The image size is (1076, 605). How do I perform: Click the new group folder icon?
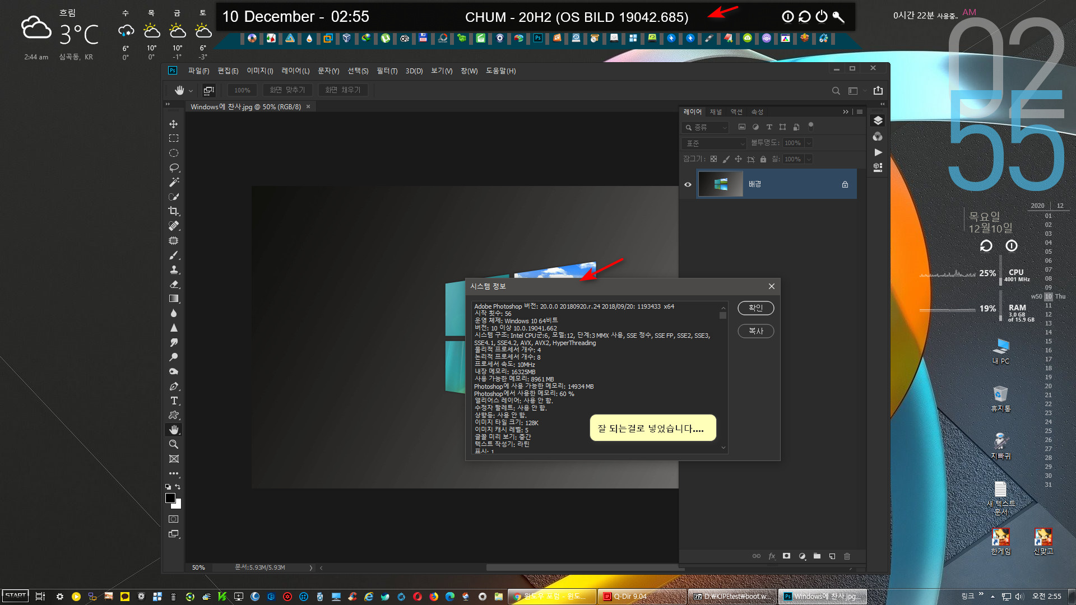(x=817, y=556)
